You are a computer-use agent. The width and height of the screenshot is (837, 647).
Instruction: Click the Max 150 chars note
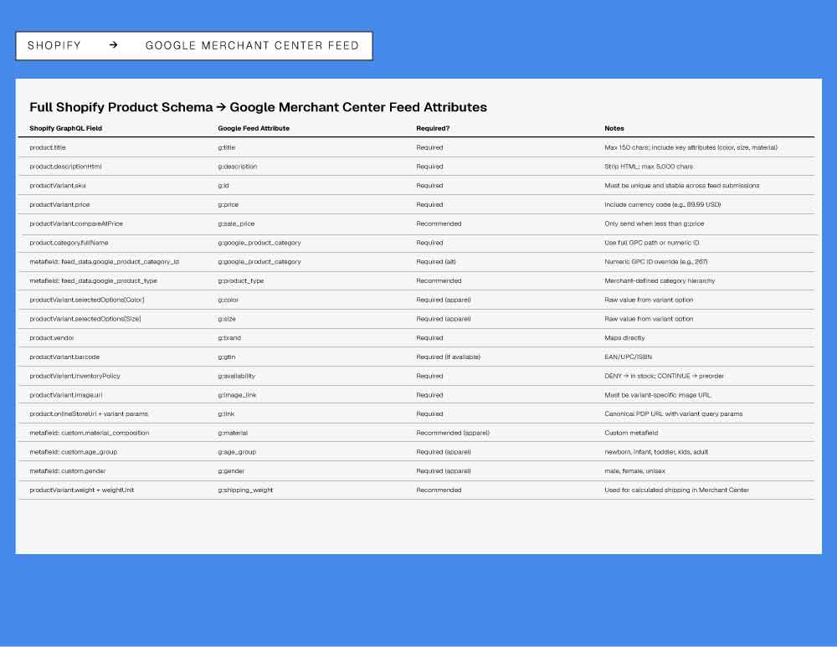point(691,147)
